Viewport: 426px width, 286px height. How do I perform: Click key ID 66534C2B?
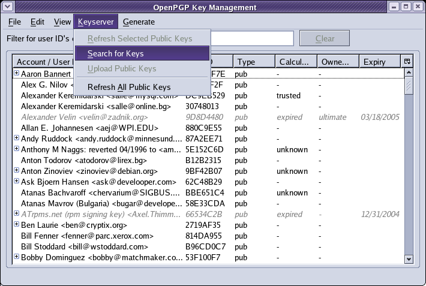[203, 214]
